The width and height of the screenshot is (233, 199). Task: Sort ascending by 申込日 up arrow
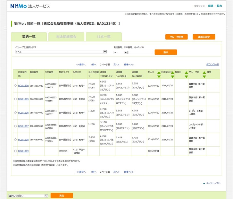click(x=159, y=73)
